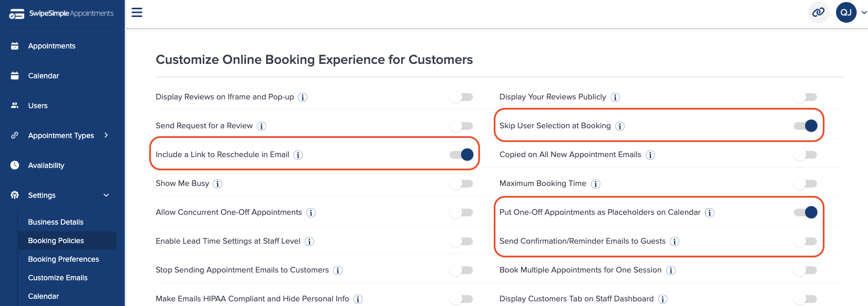Enable Copied on All New Appointment Emails
The width and height of the screenshot is (868, 306).
tap(805, 155)
